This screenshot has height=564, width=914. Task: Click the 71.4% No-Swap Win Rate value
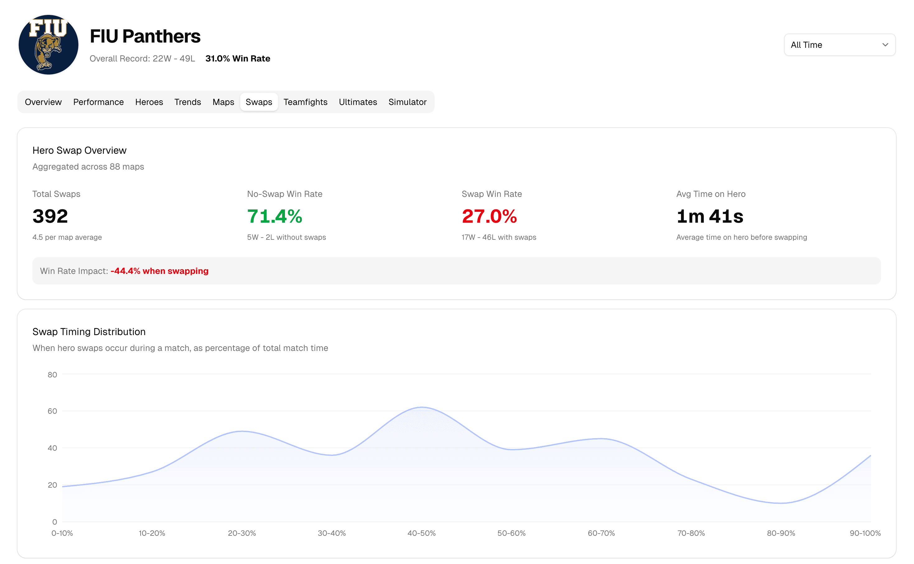[x=275, y=216]
